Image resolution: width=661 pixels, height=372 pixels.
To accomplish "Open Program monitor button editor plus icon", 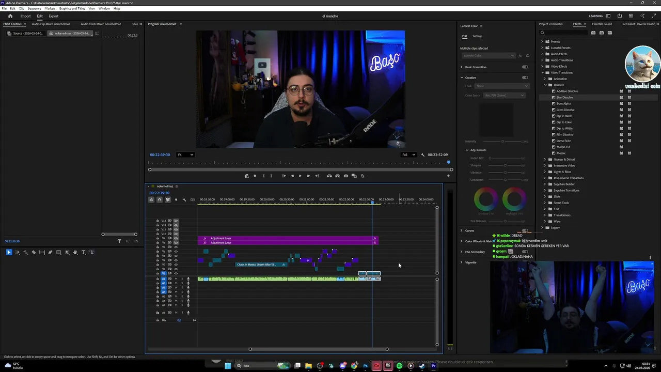I will click(448, 176).
